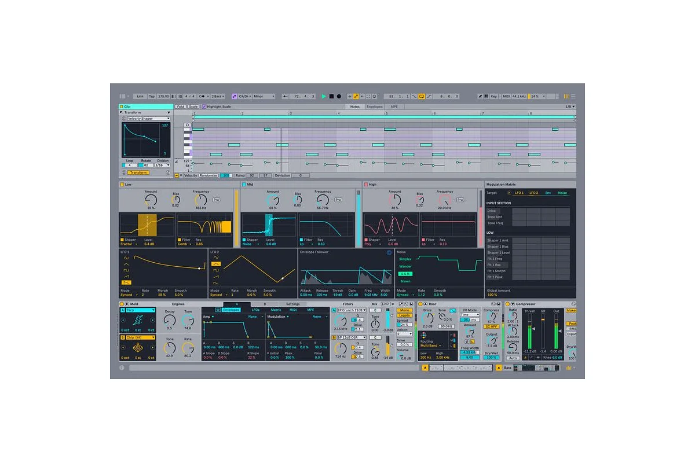
Task: Click the Meld engine B Chip icon
Action: tap(138, 347)
